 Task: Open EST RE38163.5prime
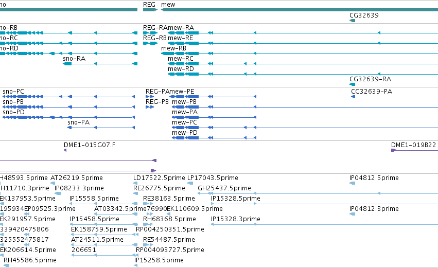(x=169, y=199)
